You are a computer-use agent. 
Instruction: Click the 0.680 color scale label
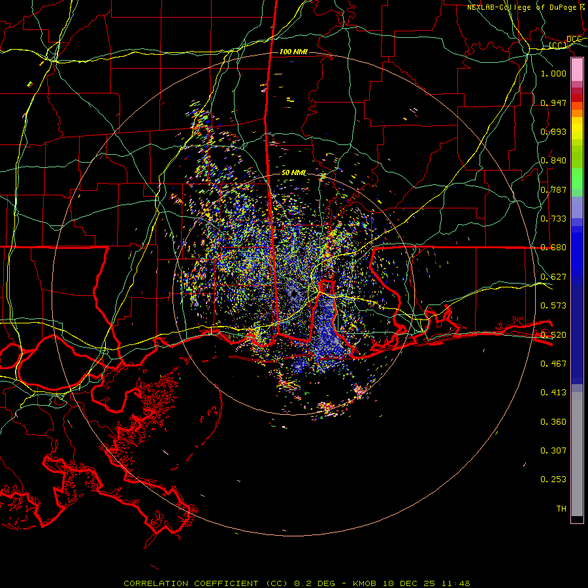coord(553,248)
